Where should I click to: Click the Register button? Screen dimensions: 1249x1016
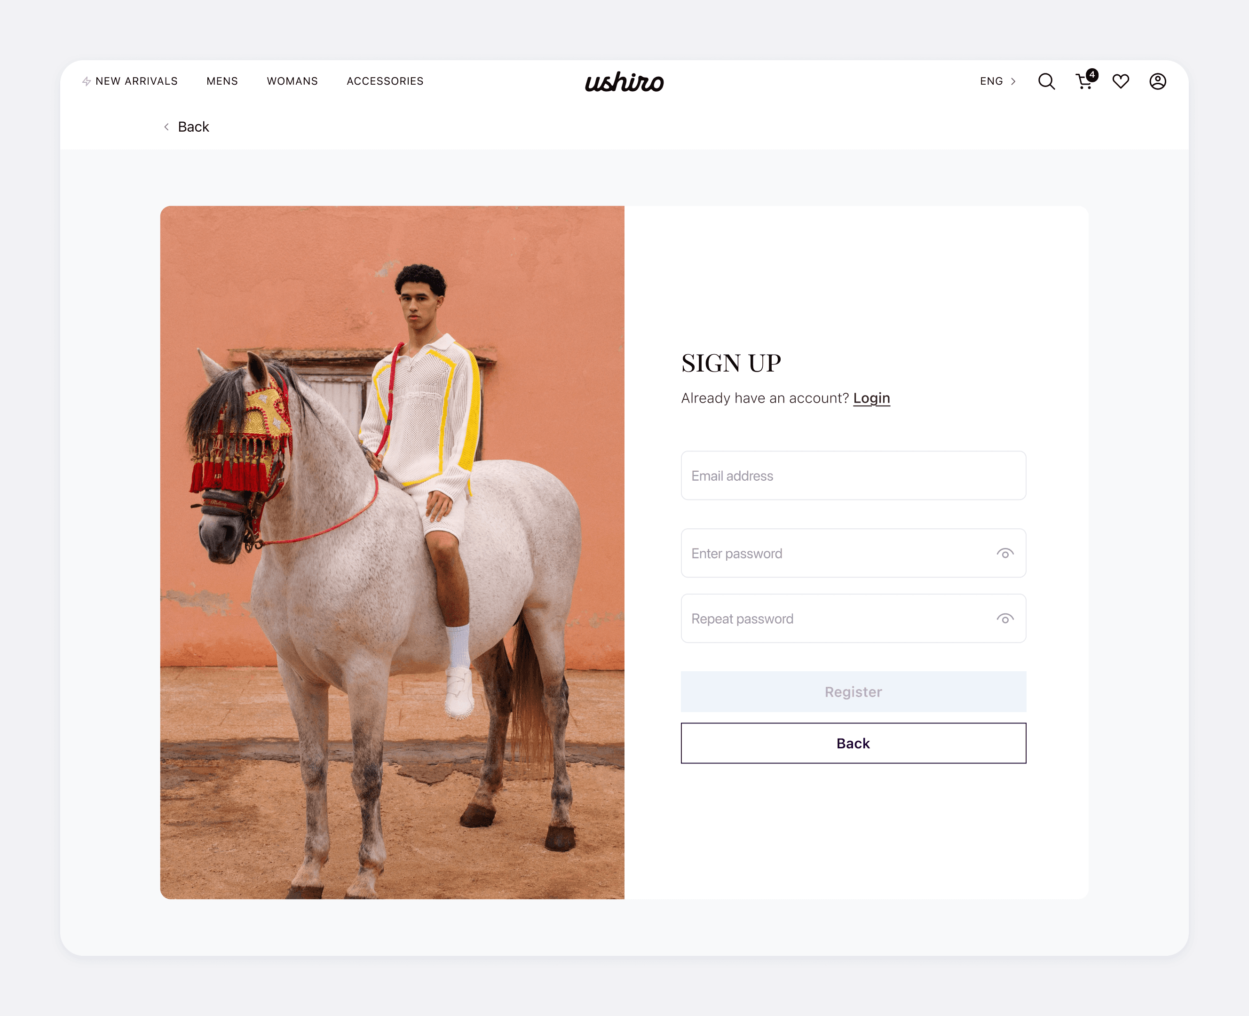click(x=853, y=692)
